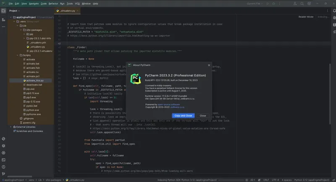The height and width of the screenshot is (182, 336).
Task: Click the Debug bug icon in toolbar
Action: point(274,4)
